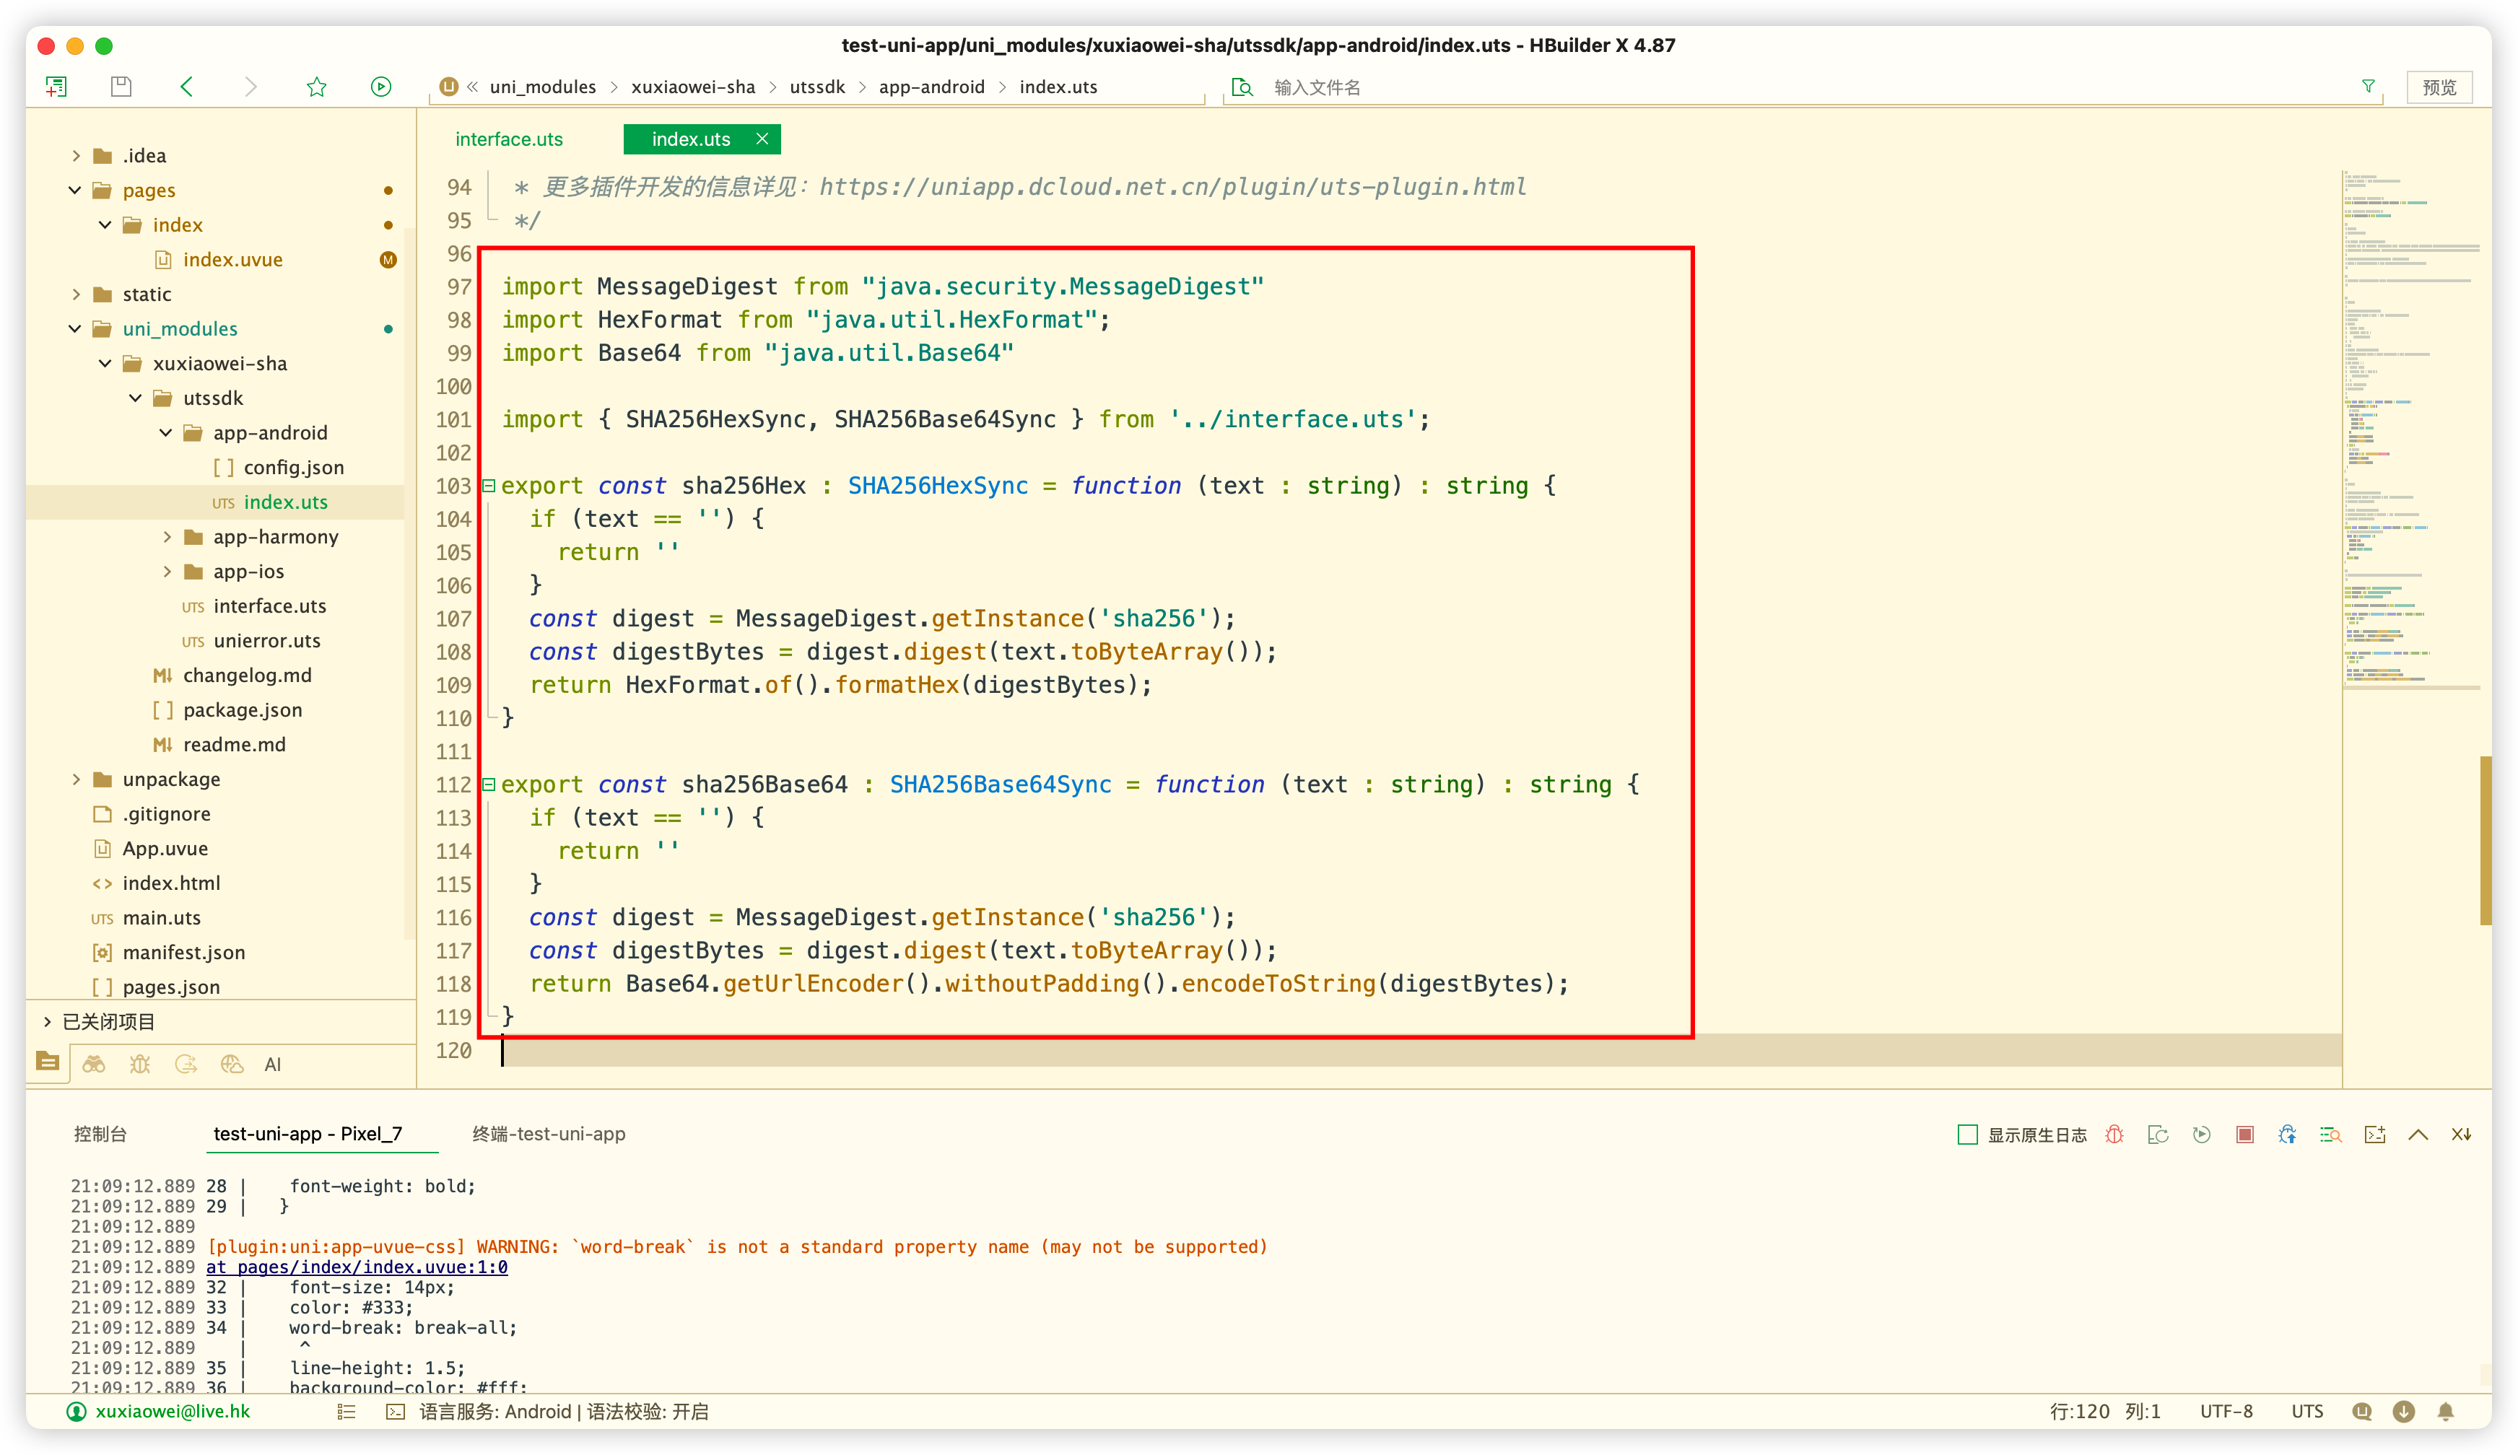This screenshot has width=2518, height=1455.
Task: Switch to the interface.uts editor tab
Action: point(509,140)
